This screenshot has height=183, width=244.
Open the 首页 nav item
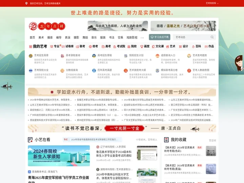pos(33,38)
